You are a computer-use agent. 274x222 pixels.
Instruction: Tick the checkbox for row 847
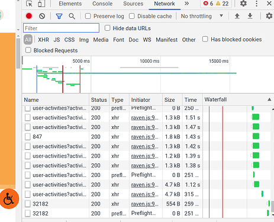point(28,137)
